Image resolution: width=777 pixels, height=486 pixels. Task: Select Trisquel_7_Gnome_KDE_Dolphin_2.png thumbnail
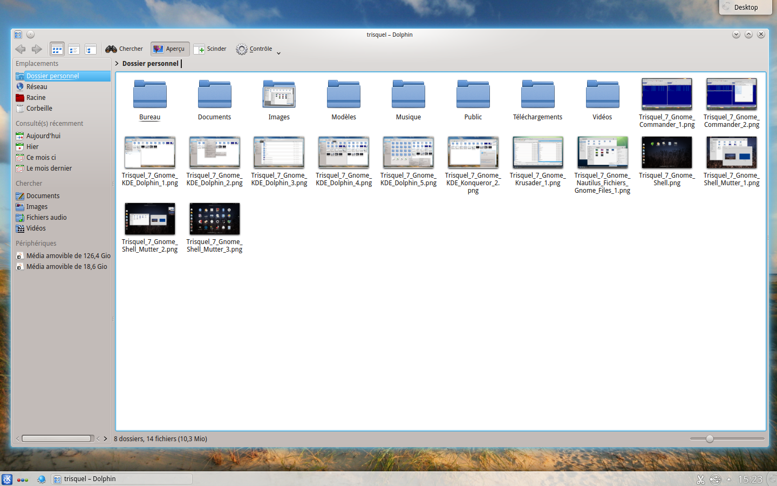coord(215,152)
